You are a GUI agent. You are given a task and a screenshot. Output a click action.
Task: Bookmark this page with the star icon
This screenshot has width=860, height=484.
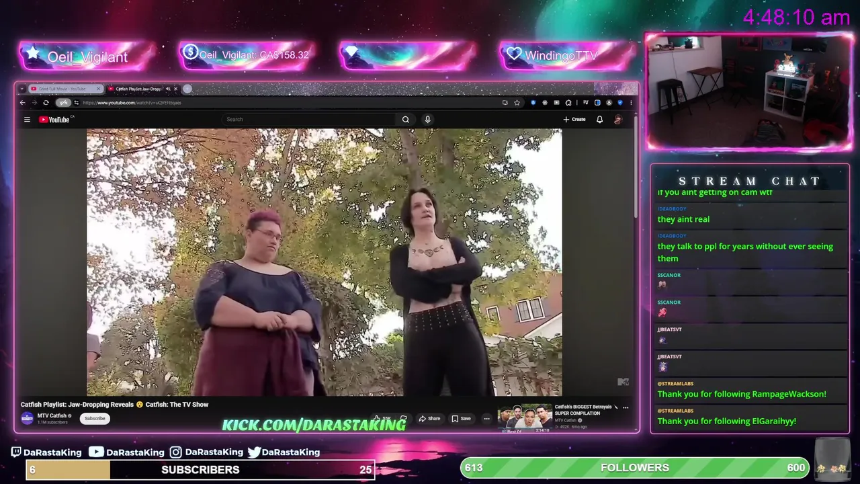click(517, 103)
